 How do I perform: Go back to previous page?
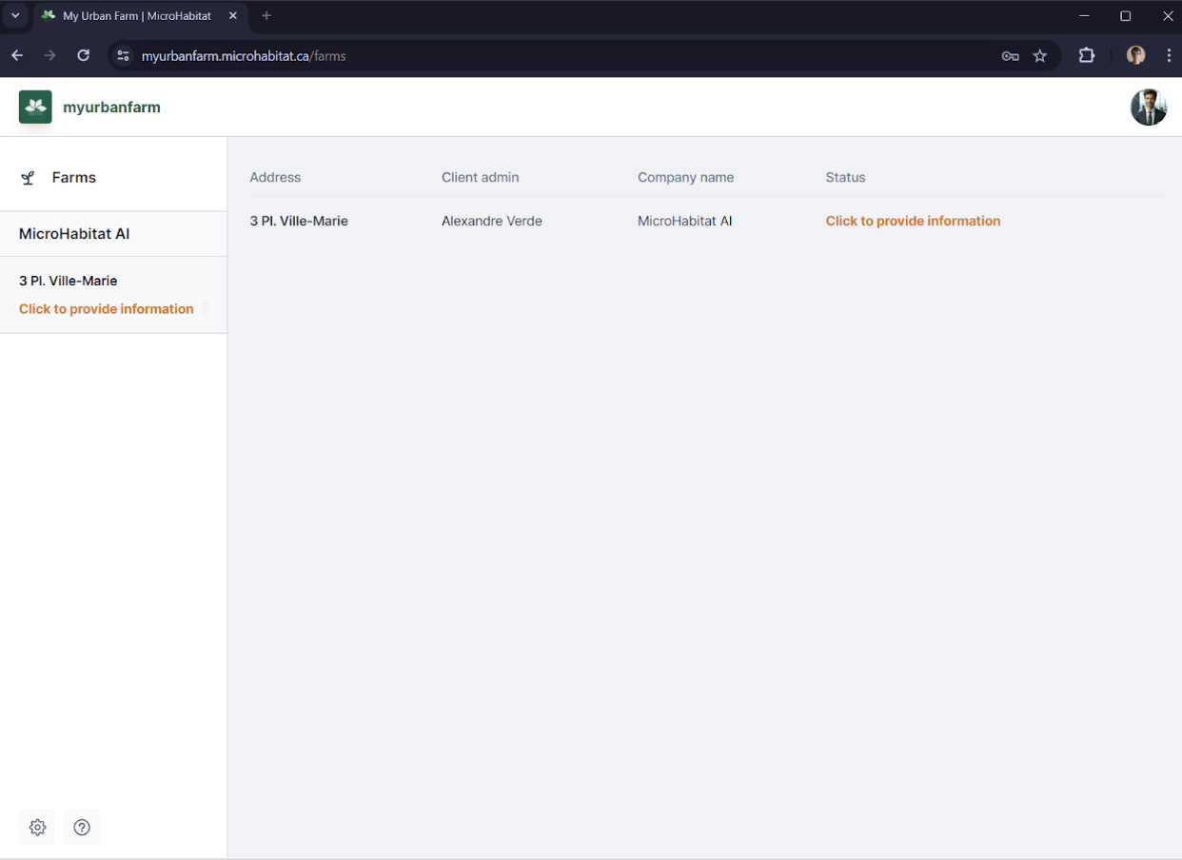(17, 55)
